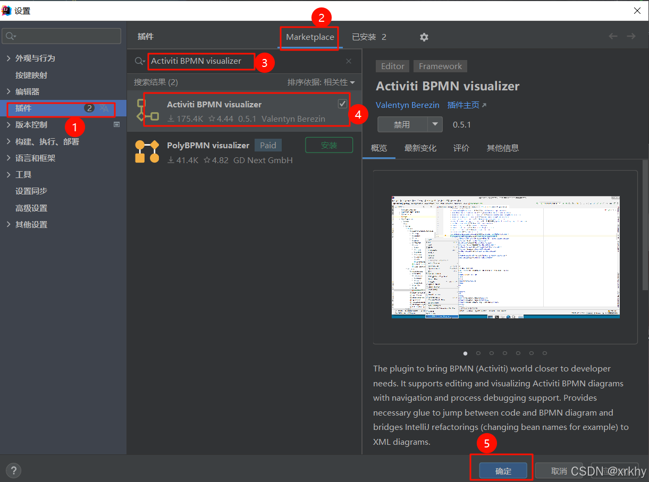Click the 取消 button
This screenshot has height=482, width=649.
tap(559, 471)
